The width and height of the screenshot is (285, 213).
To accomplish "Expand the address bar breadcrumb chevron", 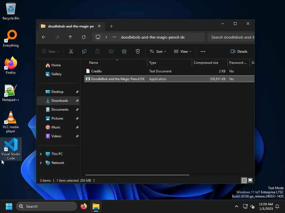I will click(106, 37).
